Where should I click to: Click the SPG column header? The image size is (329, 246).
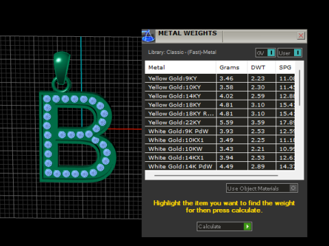click(x=285, y=68)
